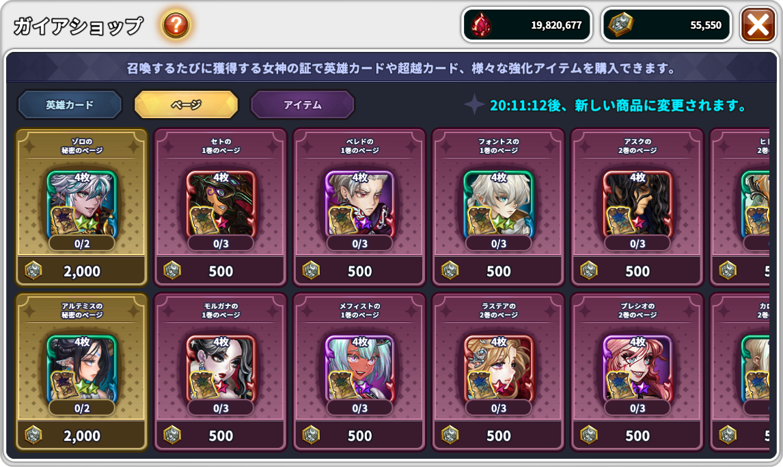Pick メフィストの1巻のページ portrait icon

[x=359, y=369]
